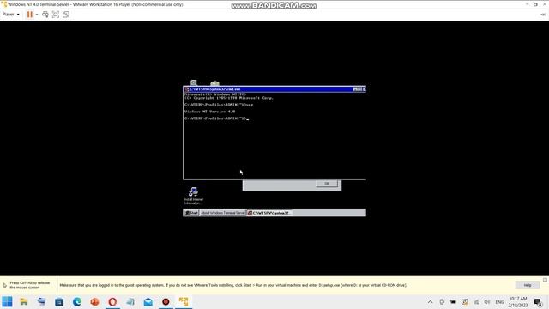Click the Microsoft Corp. copyright line in cmd
The width and height of the screenshot is (549, 309).
coord(229,98)
